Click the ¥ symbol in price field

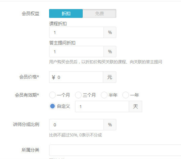click(53, 77)
